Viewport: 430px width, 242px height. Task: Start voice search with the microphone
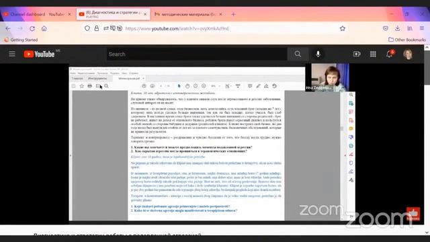click(x=318, y=54)
